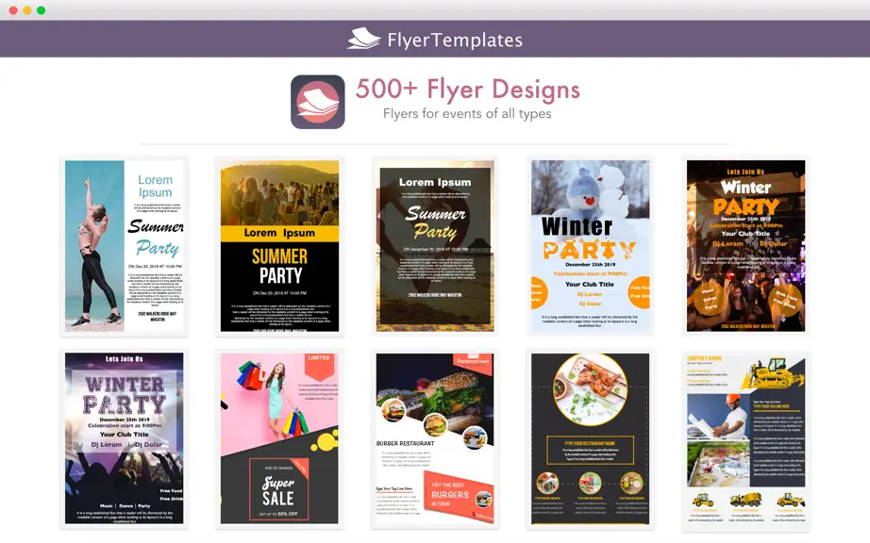Open the pink Super Sale shopping flyer
Screen dimensions: 870x543
[279, 438]
